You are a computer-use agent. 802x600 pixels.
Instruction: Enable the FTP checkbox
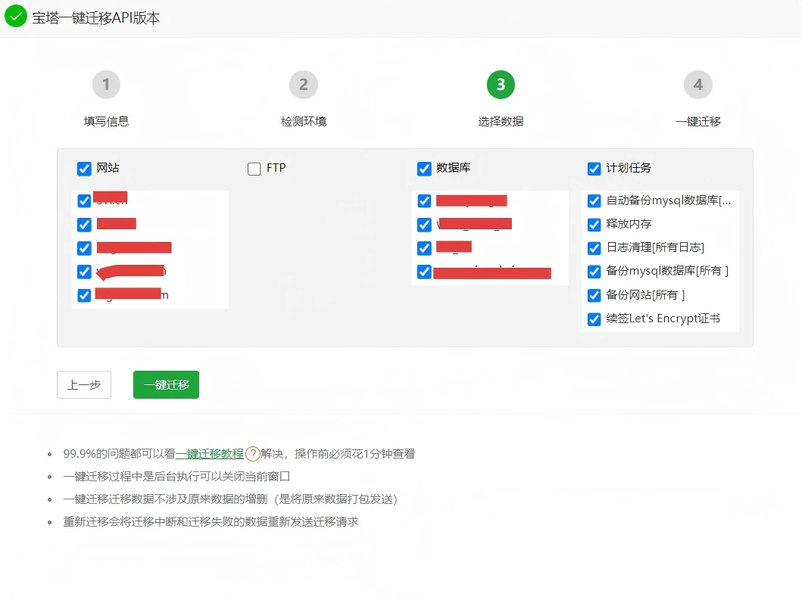point(254,169)
